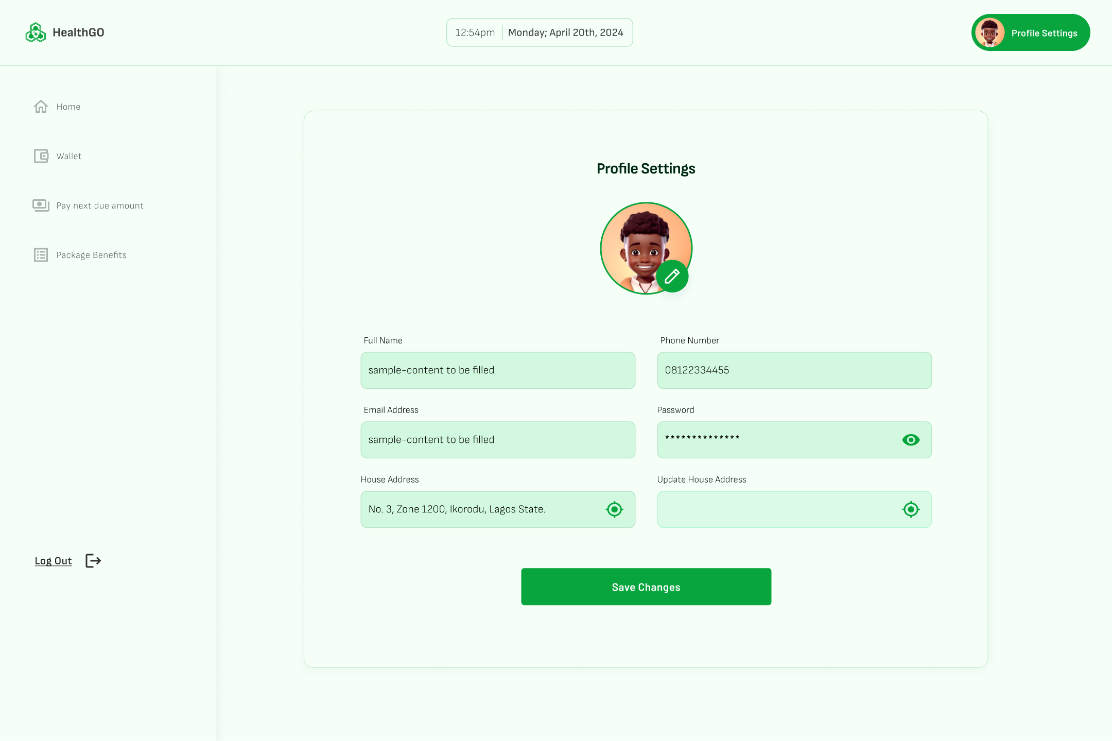The height and width of the screenshot is (741, 1112).
Task: Toggle password visibility eye icon
Action: 911,440
